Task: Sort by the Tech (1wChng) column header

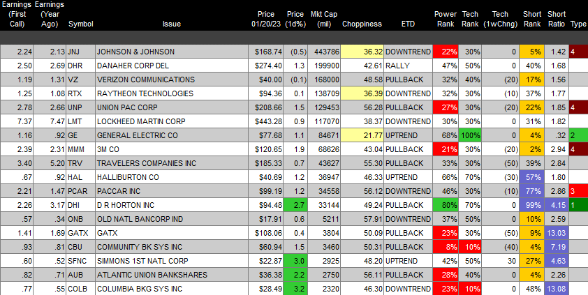Action: coord(500,19)
